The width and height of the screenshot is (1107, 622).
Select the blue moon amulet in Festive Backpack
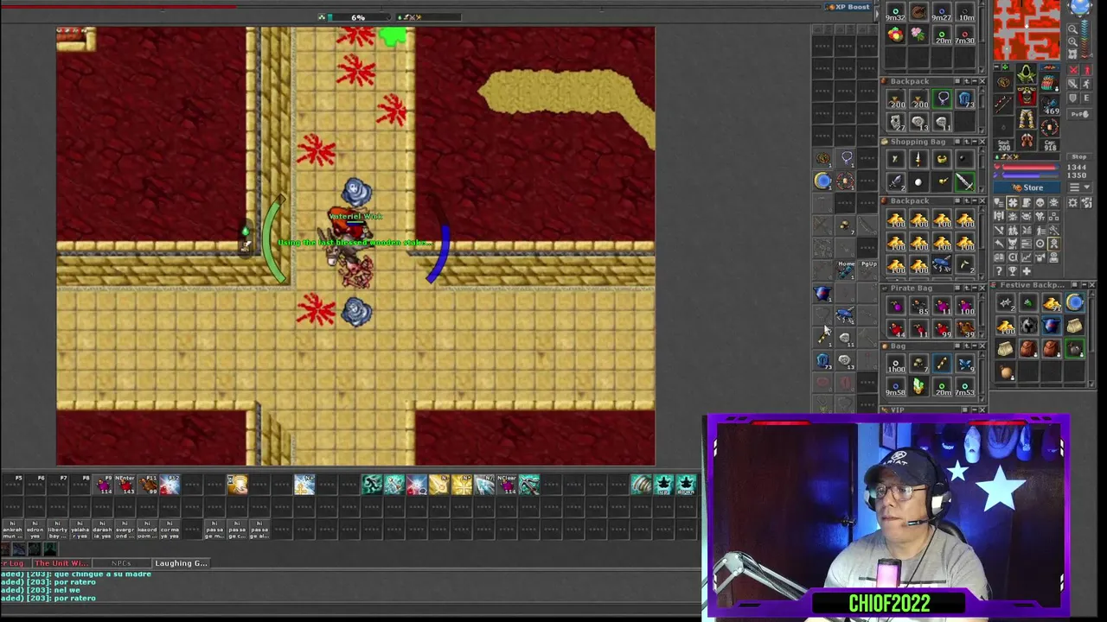pos(1075,302)
